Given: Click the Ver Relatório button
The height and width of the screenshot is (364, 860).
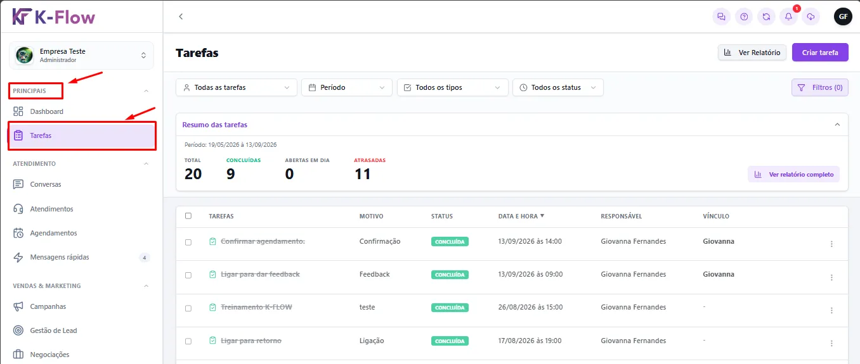Looking at the screenshot, I should (752, 53).
